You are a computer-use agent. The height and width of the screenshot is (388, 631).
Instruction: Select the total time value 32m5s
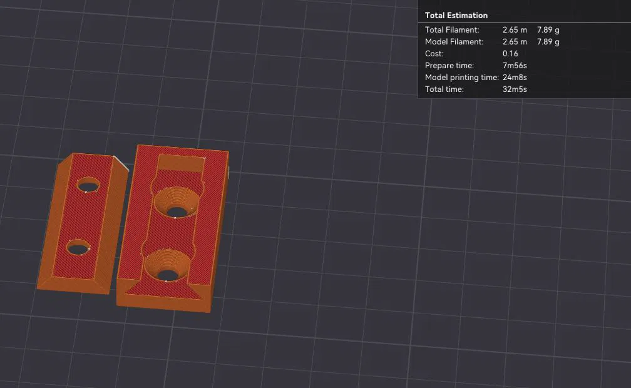tap(515, 89)
